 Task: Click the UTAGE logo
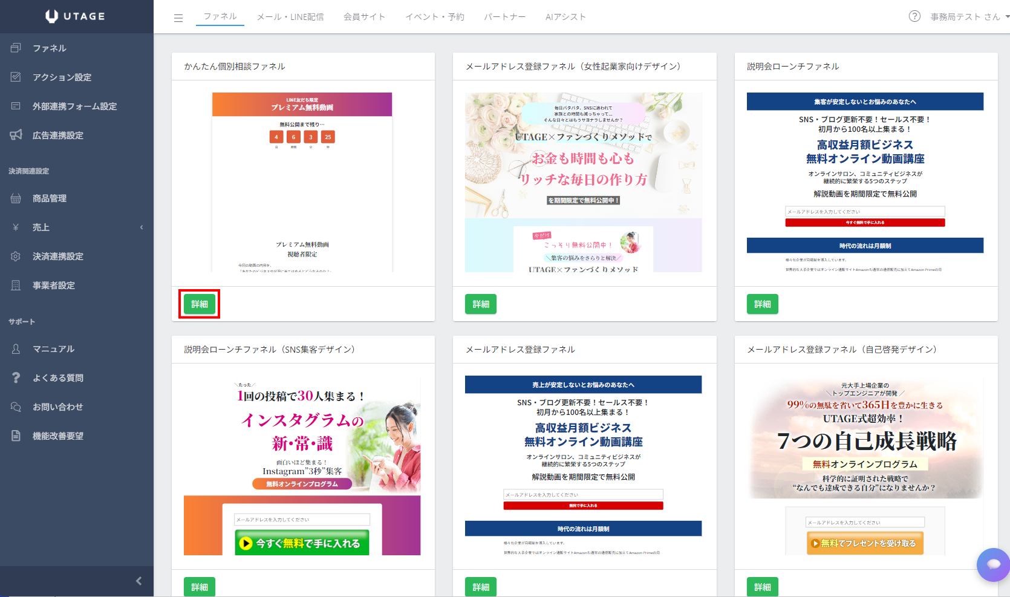click(76, 16)
